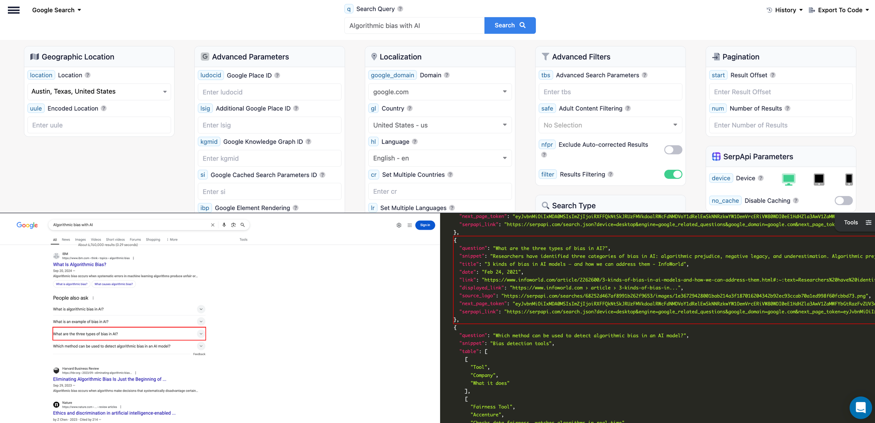Click the Enter uule input field
The image size is (875, 423).
99,125
